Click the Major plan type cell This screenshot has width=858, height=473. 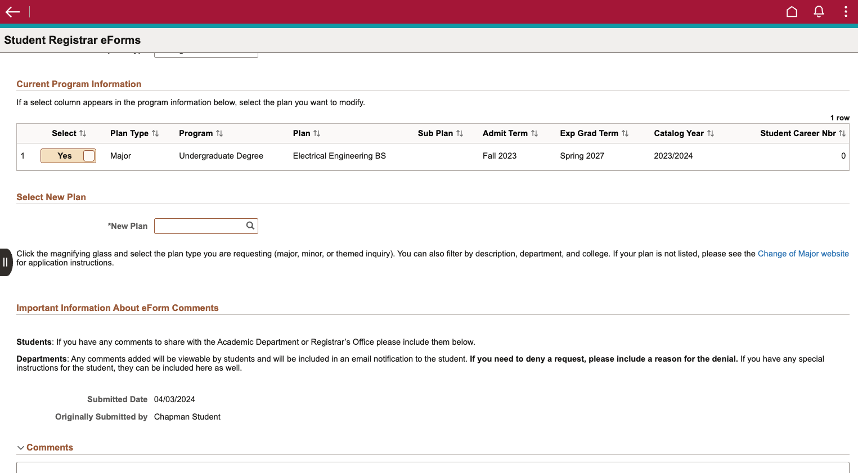click(120, 156)
